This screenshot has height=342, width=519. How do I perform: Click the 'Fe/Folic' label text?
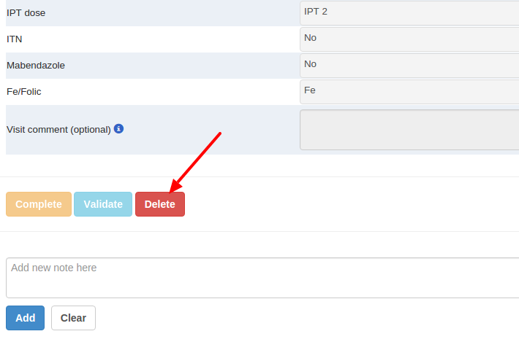(29, 92)
